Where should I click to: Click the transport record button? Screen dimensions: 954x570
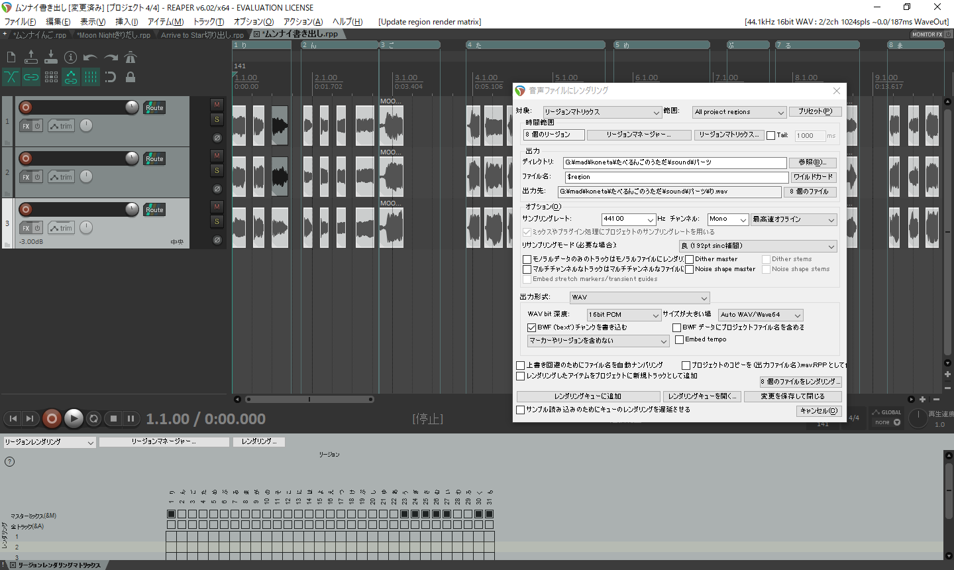tap(52, 418)
